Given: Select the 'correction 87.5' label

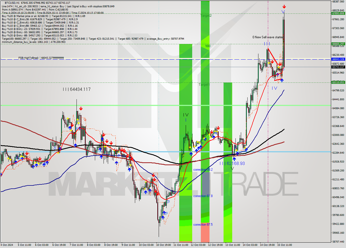Looking at the screenshot, I should pyautogui.click(x=203, y=225).
